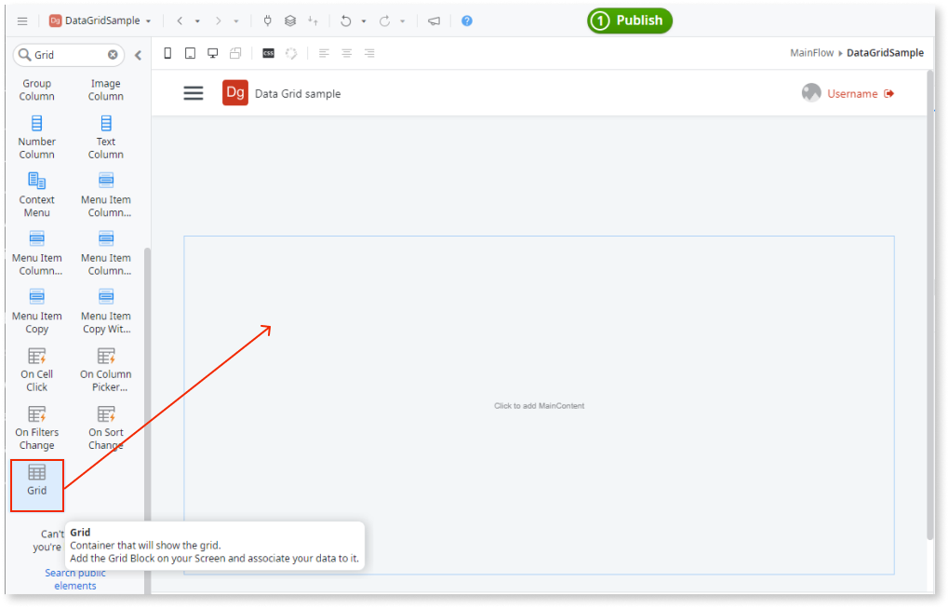Switch preview to desktop monitor layout

tap(212, 53)
